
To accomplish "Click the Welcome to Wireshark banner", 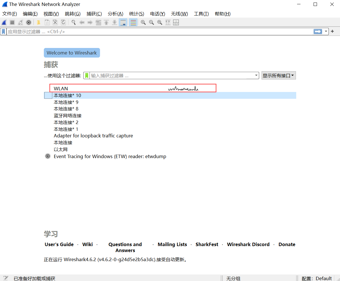I will click(x=72, y=53).
